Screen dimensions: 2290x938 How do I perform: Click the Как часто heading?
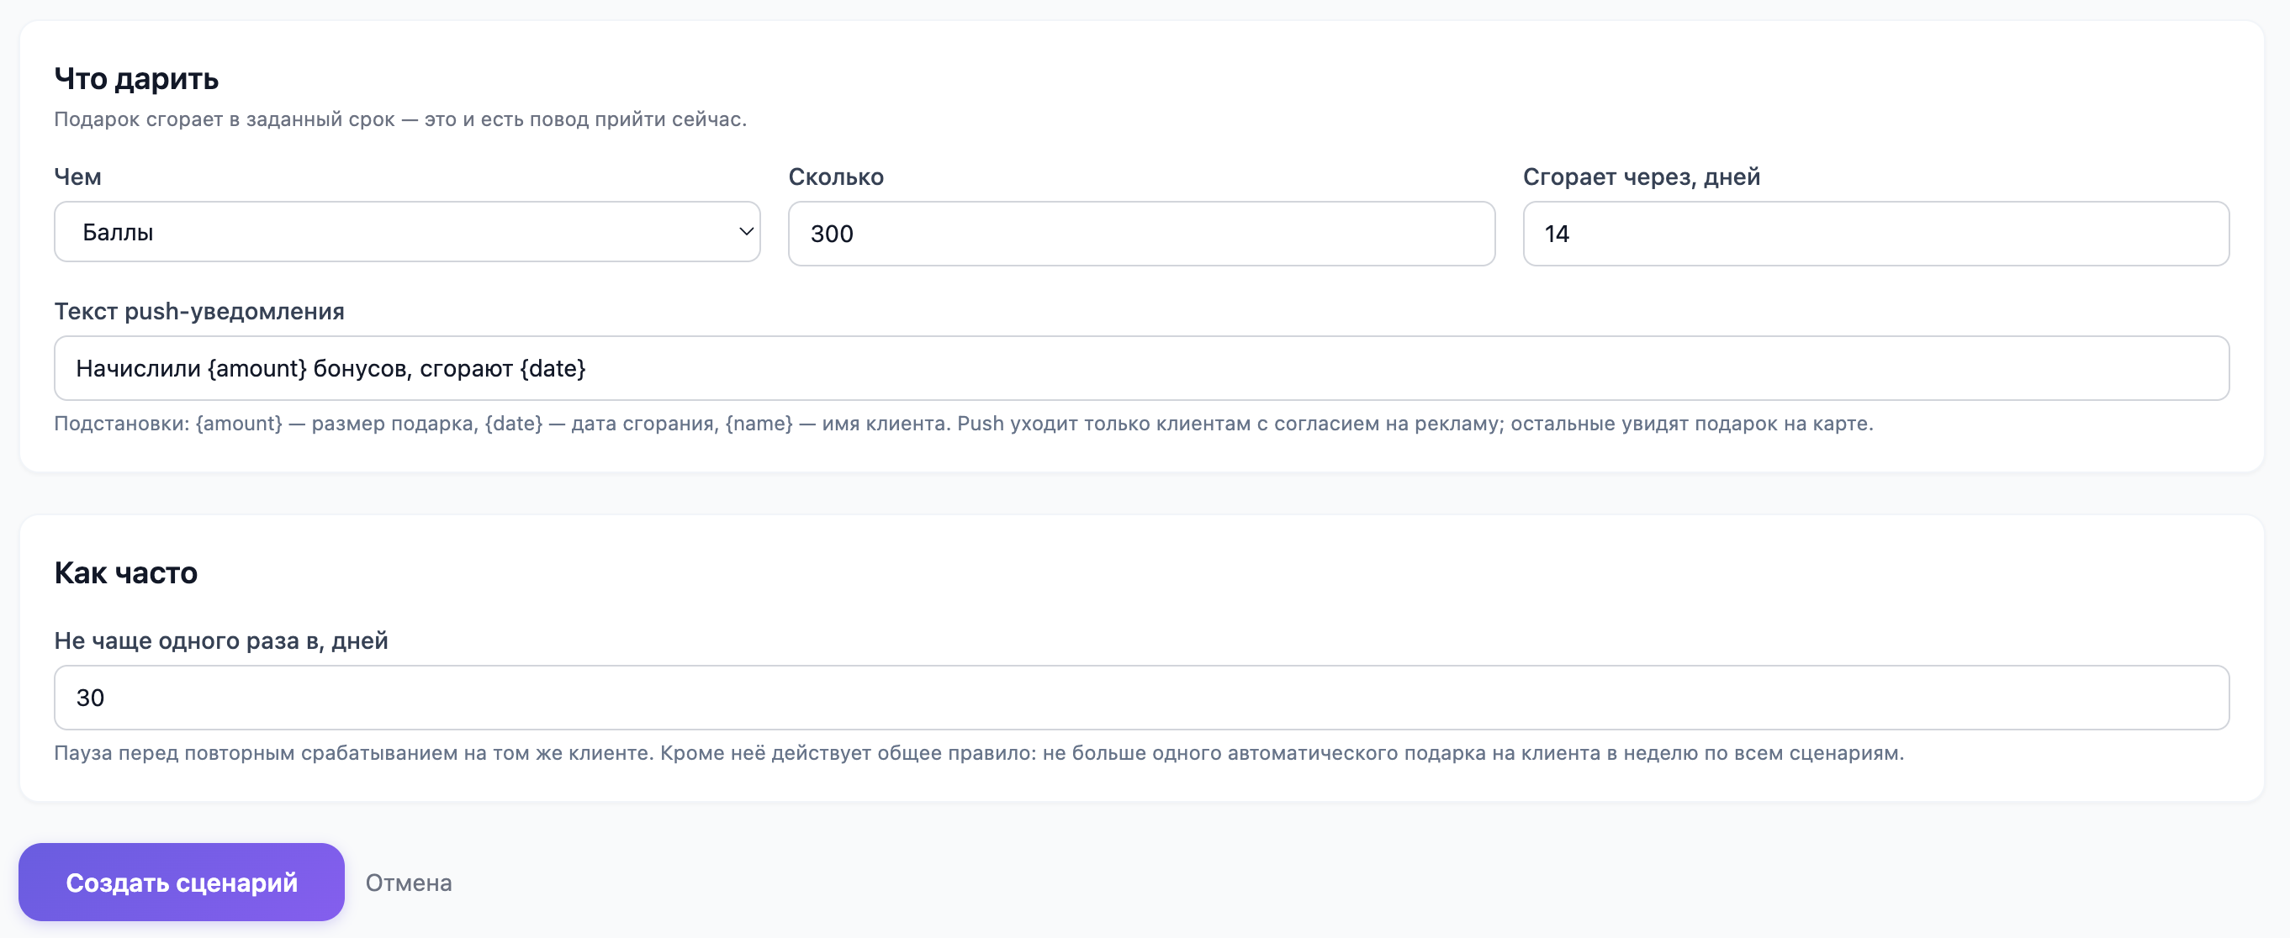[x=125, y=573]
